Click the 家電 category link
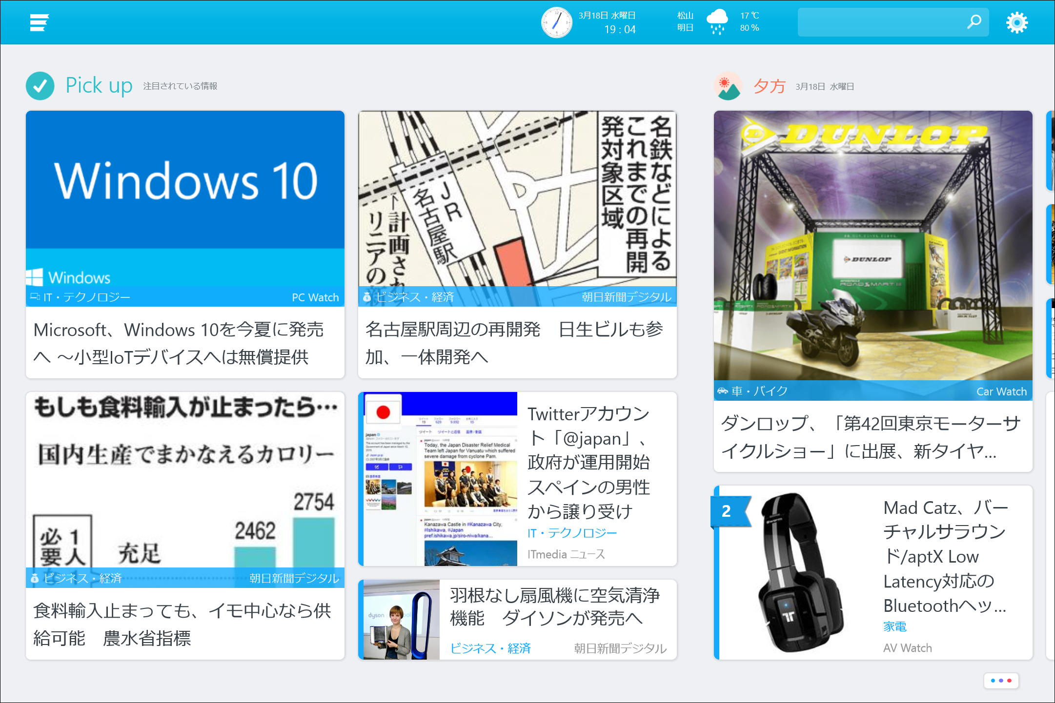The height and width of the screenshot is (703, 1055). pyautogui.click(x=894, y=626)
